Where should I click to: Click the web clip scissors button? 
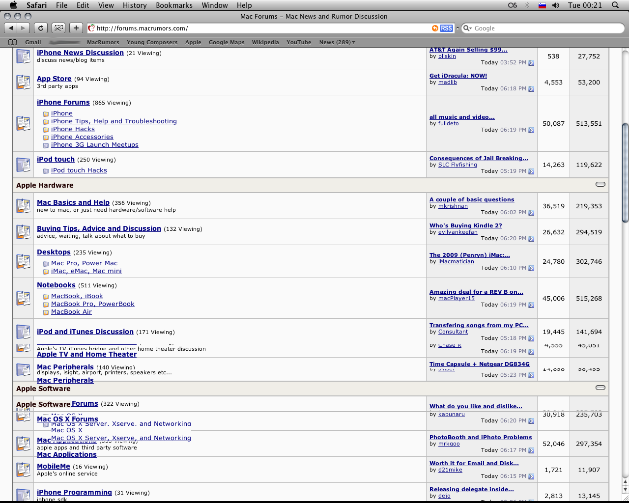click(58, 28)
